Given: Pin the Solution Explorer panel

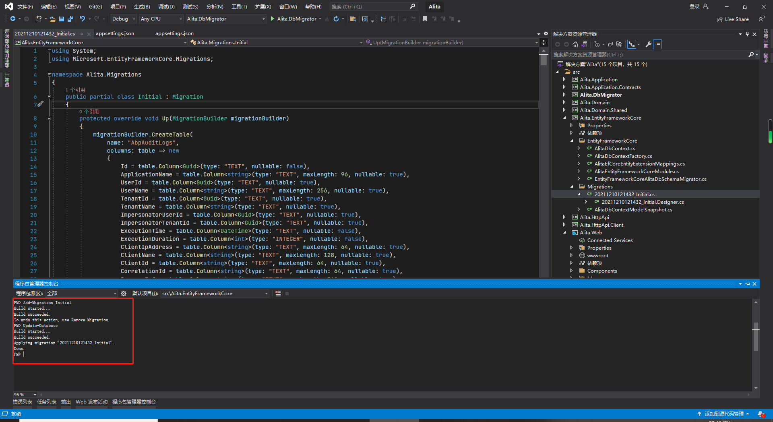Looking at the screenshot, I should point(748,34).
